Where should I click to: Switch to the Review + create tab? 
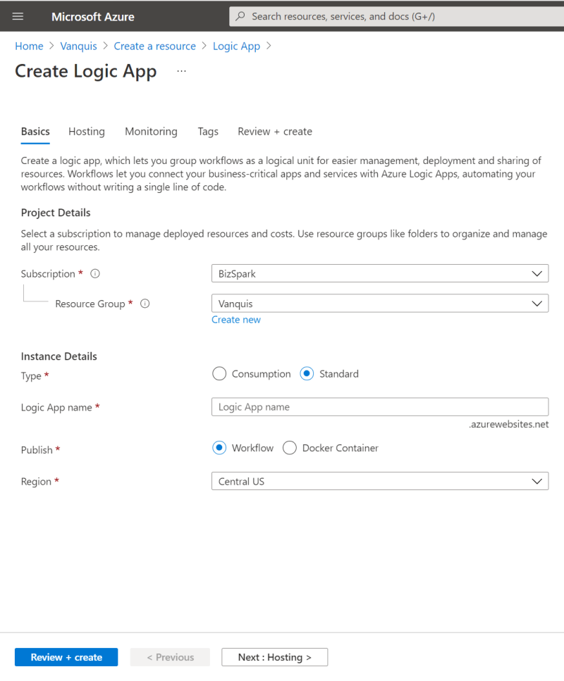[x=275, y=132]
